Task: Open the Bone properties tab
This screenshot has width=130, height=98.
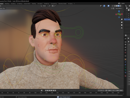Action: (125, 70)
